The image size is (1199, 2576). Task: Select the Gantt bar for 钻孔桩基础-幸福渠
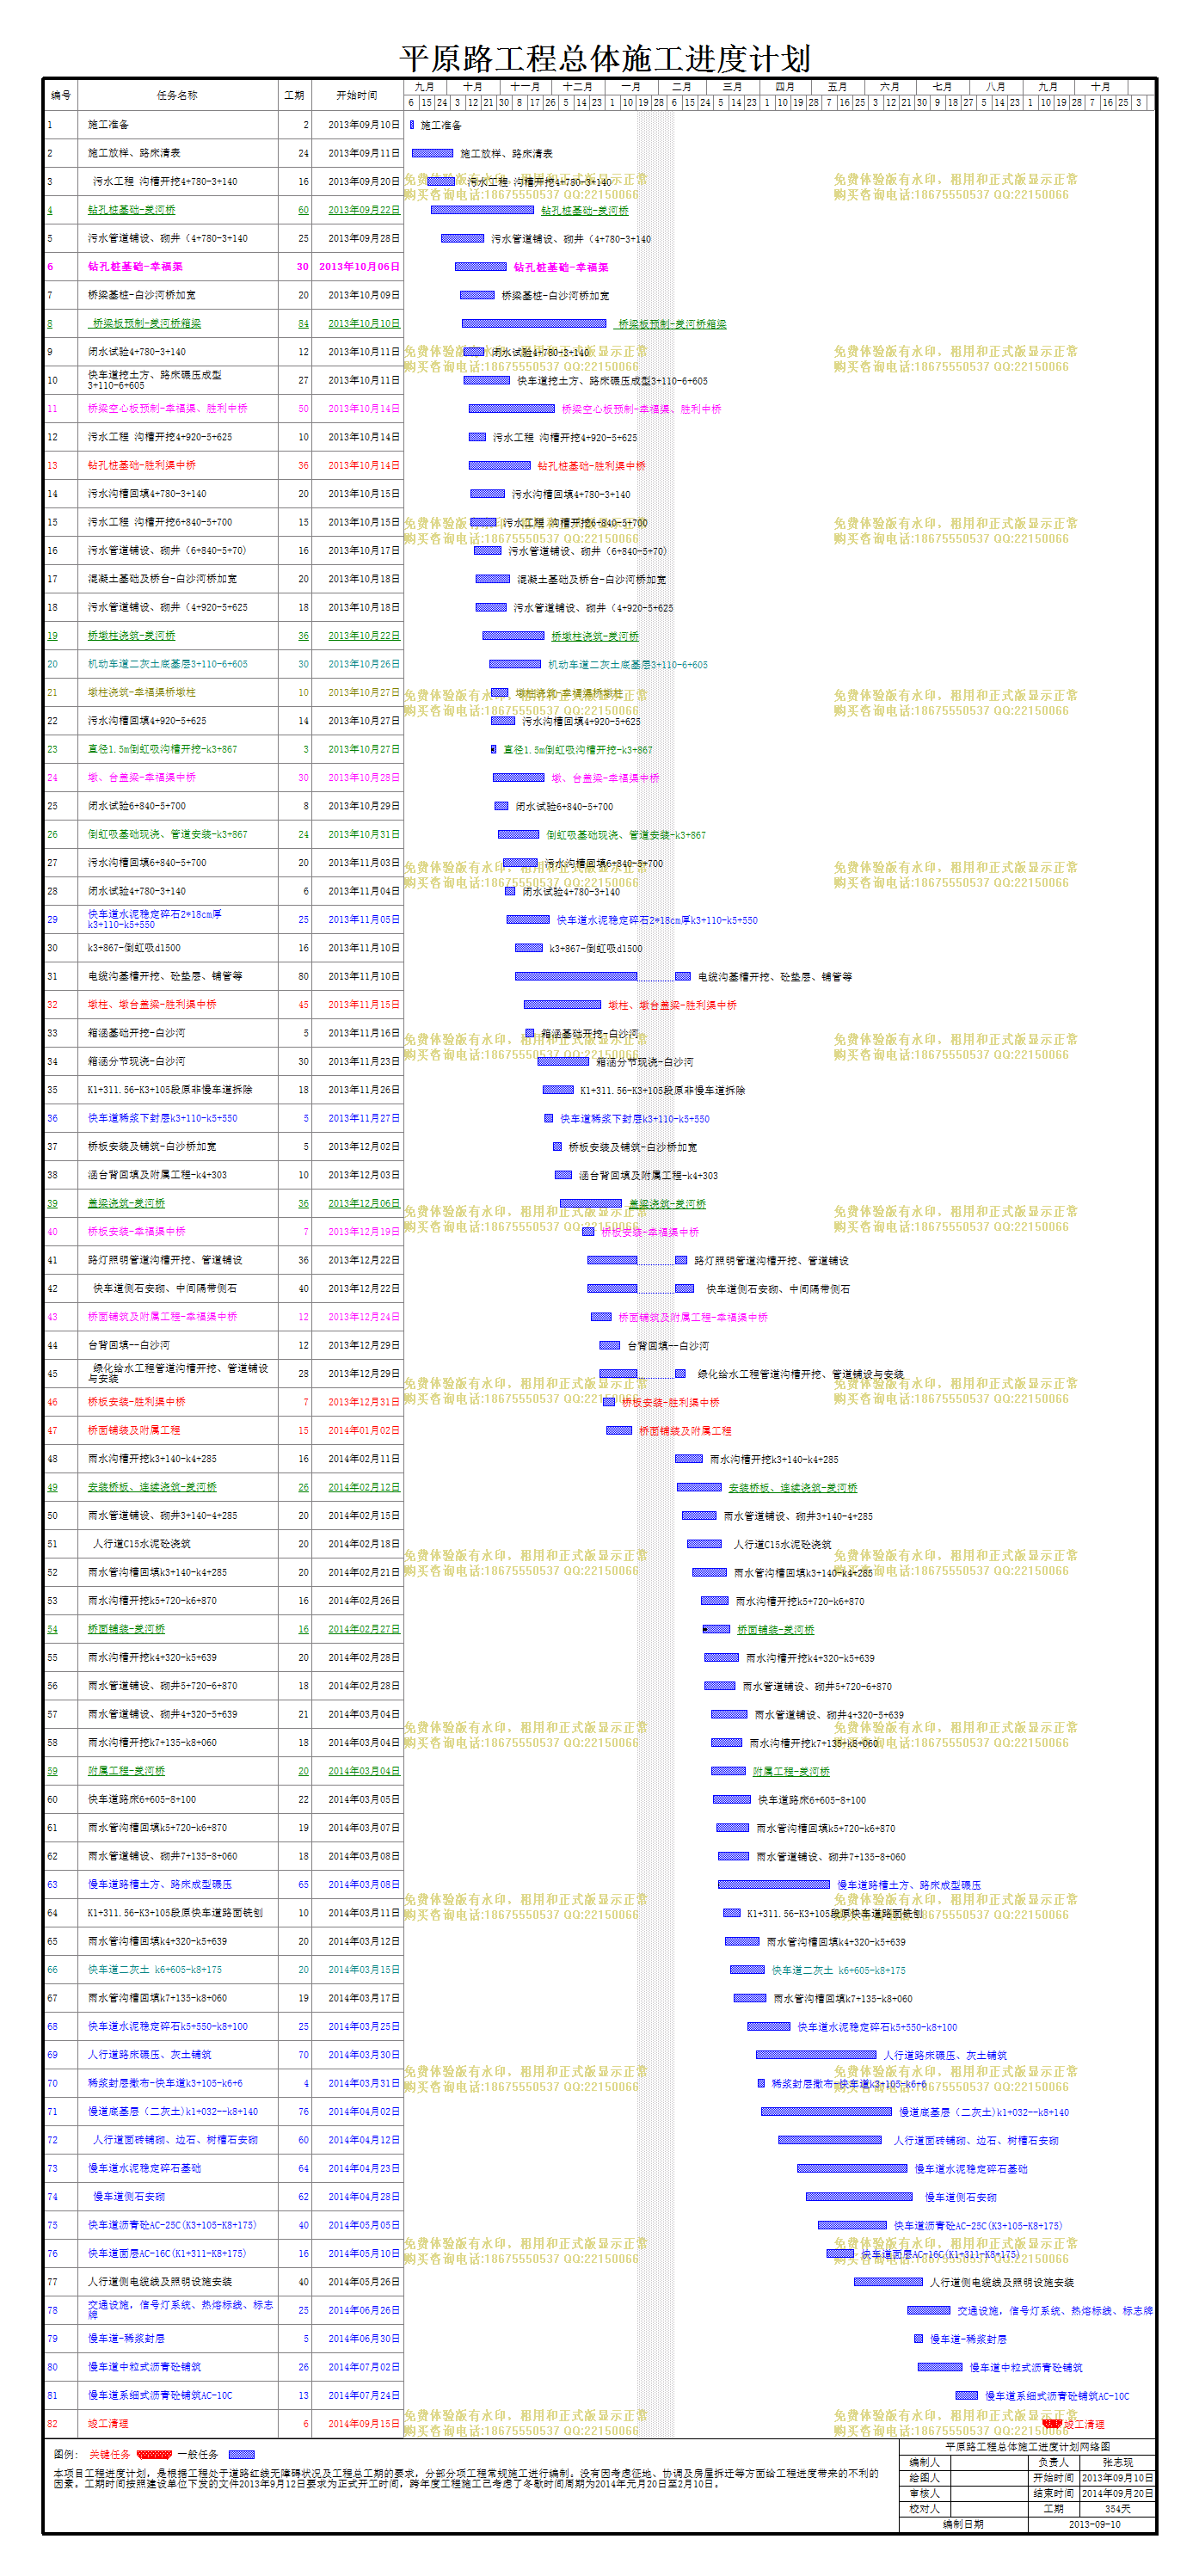[480, 267]
